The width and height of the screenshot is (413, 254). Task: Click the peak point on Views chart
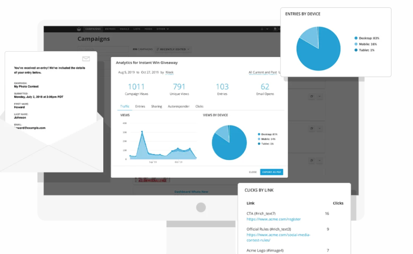142,132
